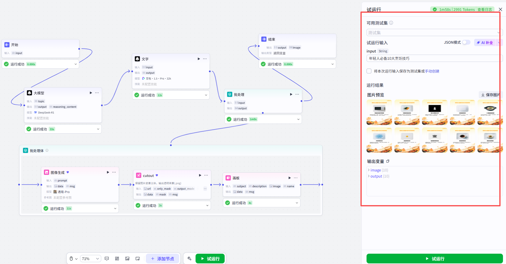Click the 查看日志 link in run status
Screen dimensions: 506x264
pos(484,10)
